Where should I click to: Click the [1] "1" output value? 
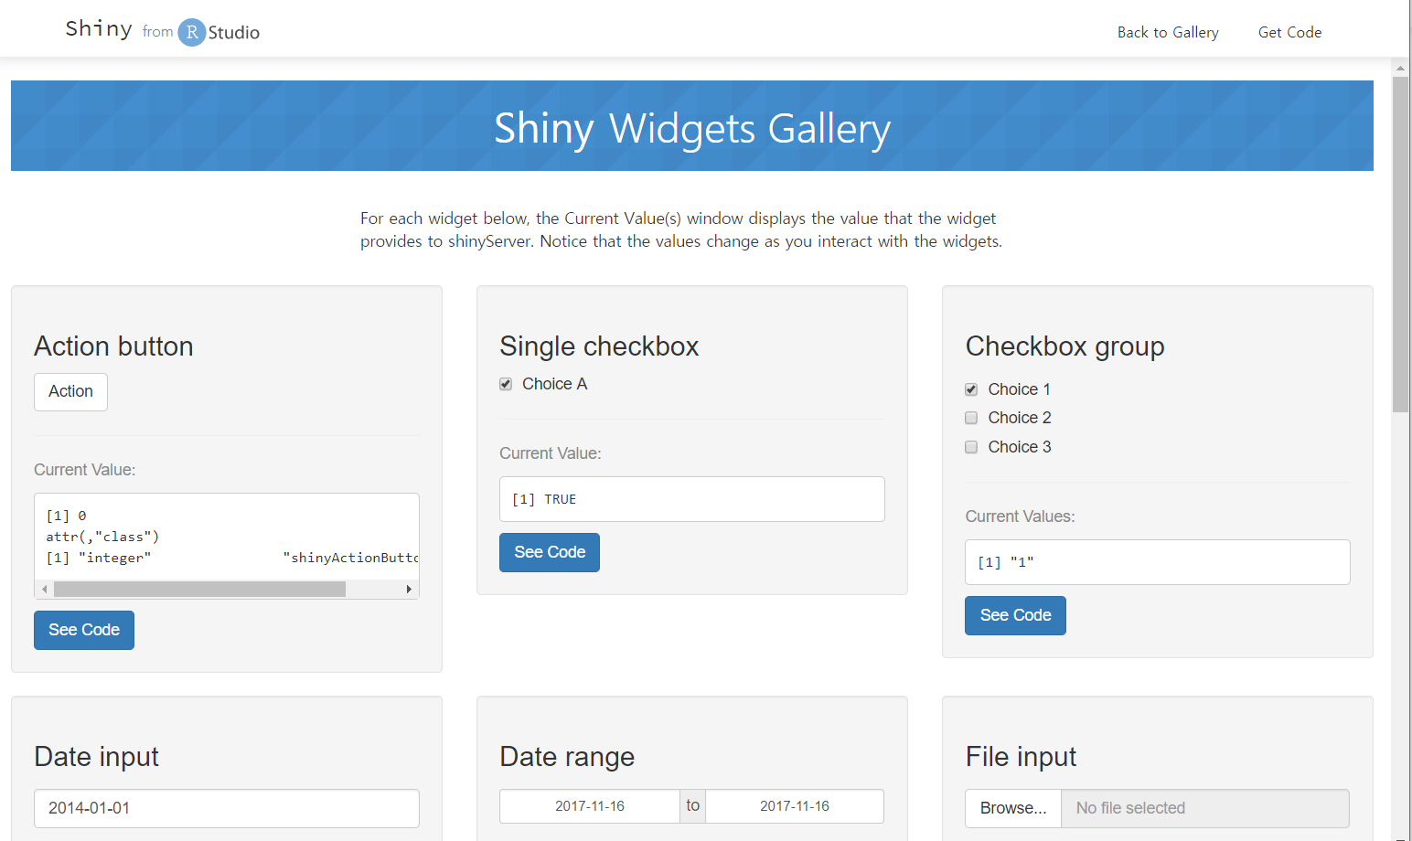tap(1006, 562)
